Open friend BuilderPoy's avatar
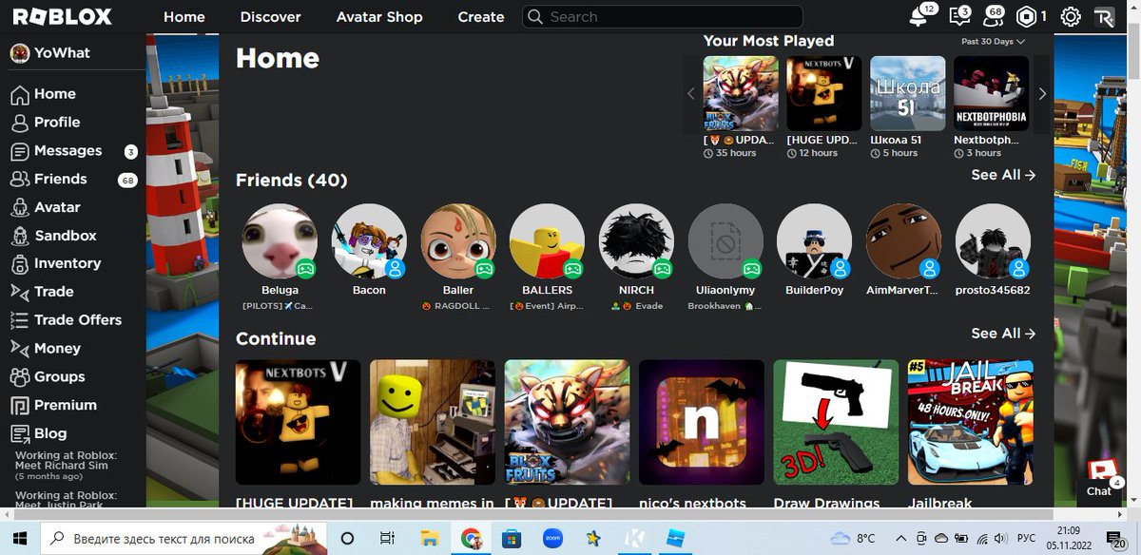Viewport: 1141px width, 555px height. [x=814, y=241]
